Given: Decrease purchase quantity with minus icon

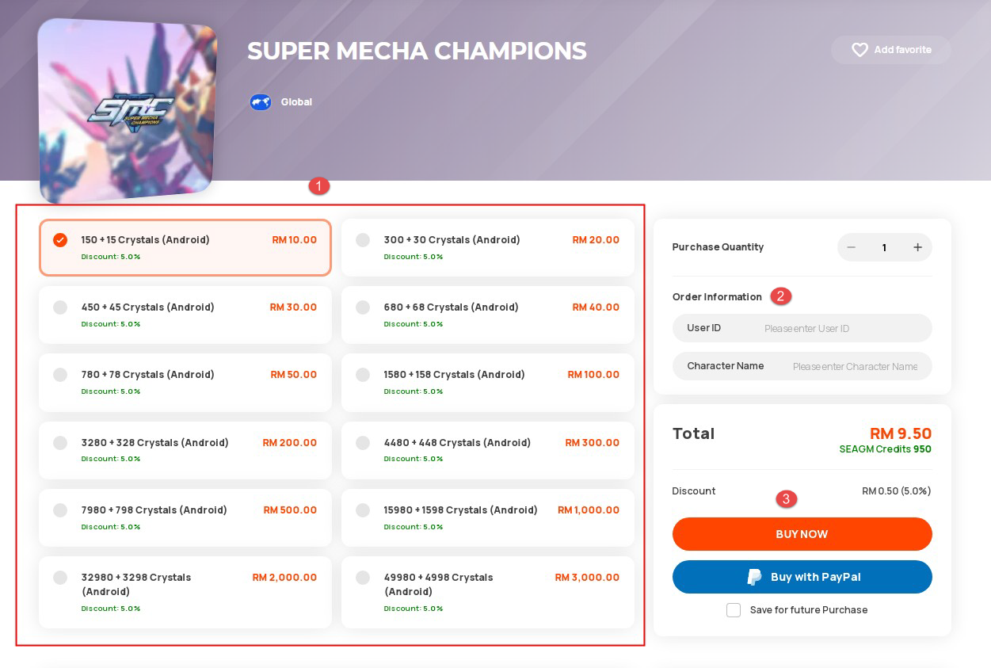Looking at the screenshot, I should point(851,247).
